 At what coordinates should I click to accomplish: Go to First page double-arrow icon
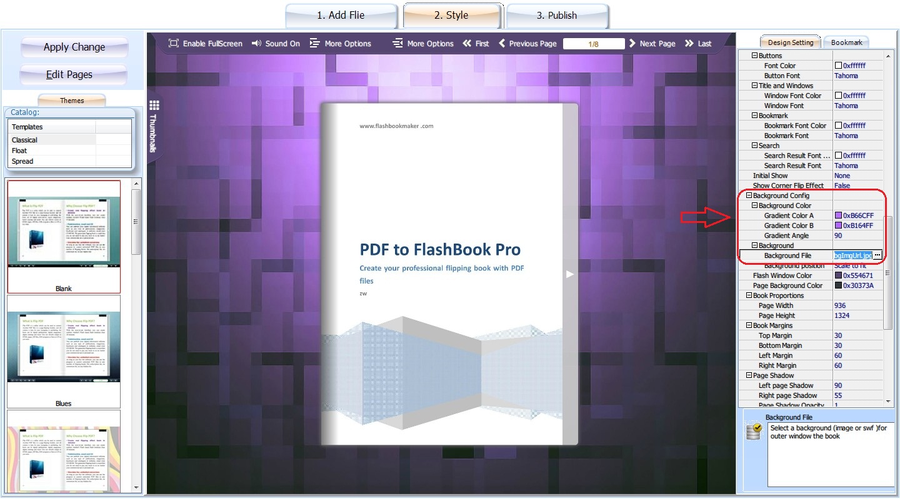coord(467,44)
